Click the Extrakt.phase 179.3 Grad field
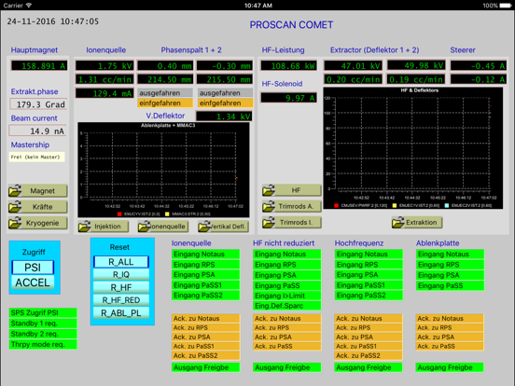This screenshot has width=515, height=386. 38,104
